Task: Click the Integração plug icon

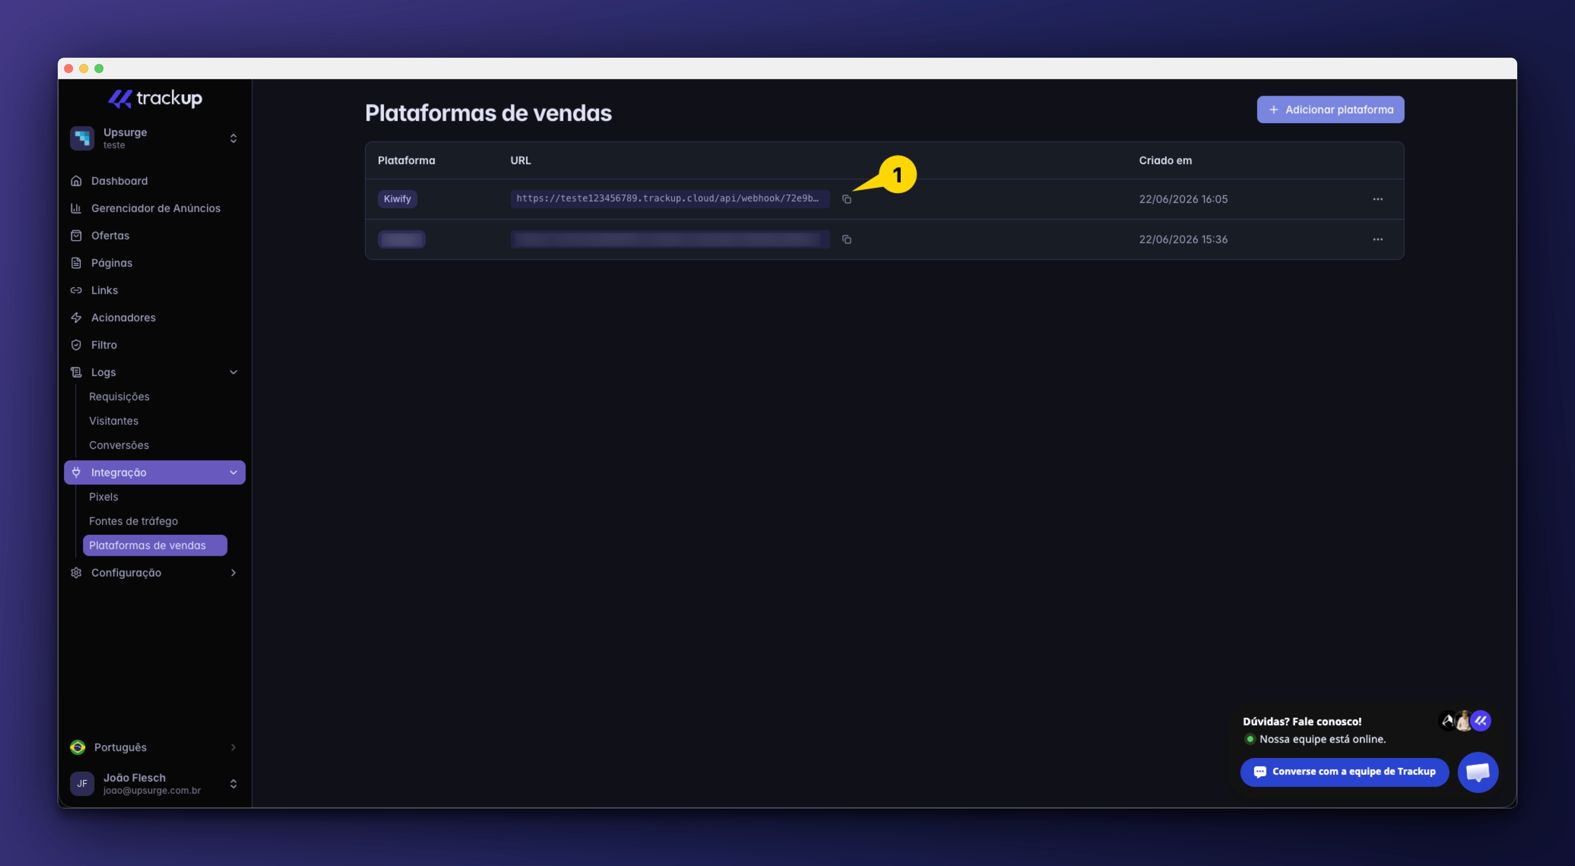Action: tap(76, 473)
